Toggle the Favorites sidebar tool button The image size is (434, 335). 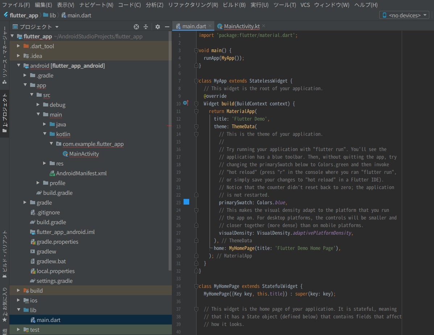[4, 305]
